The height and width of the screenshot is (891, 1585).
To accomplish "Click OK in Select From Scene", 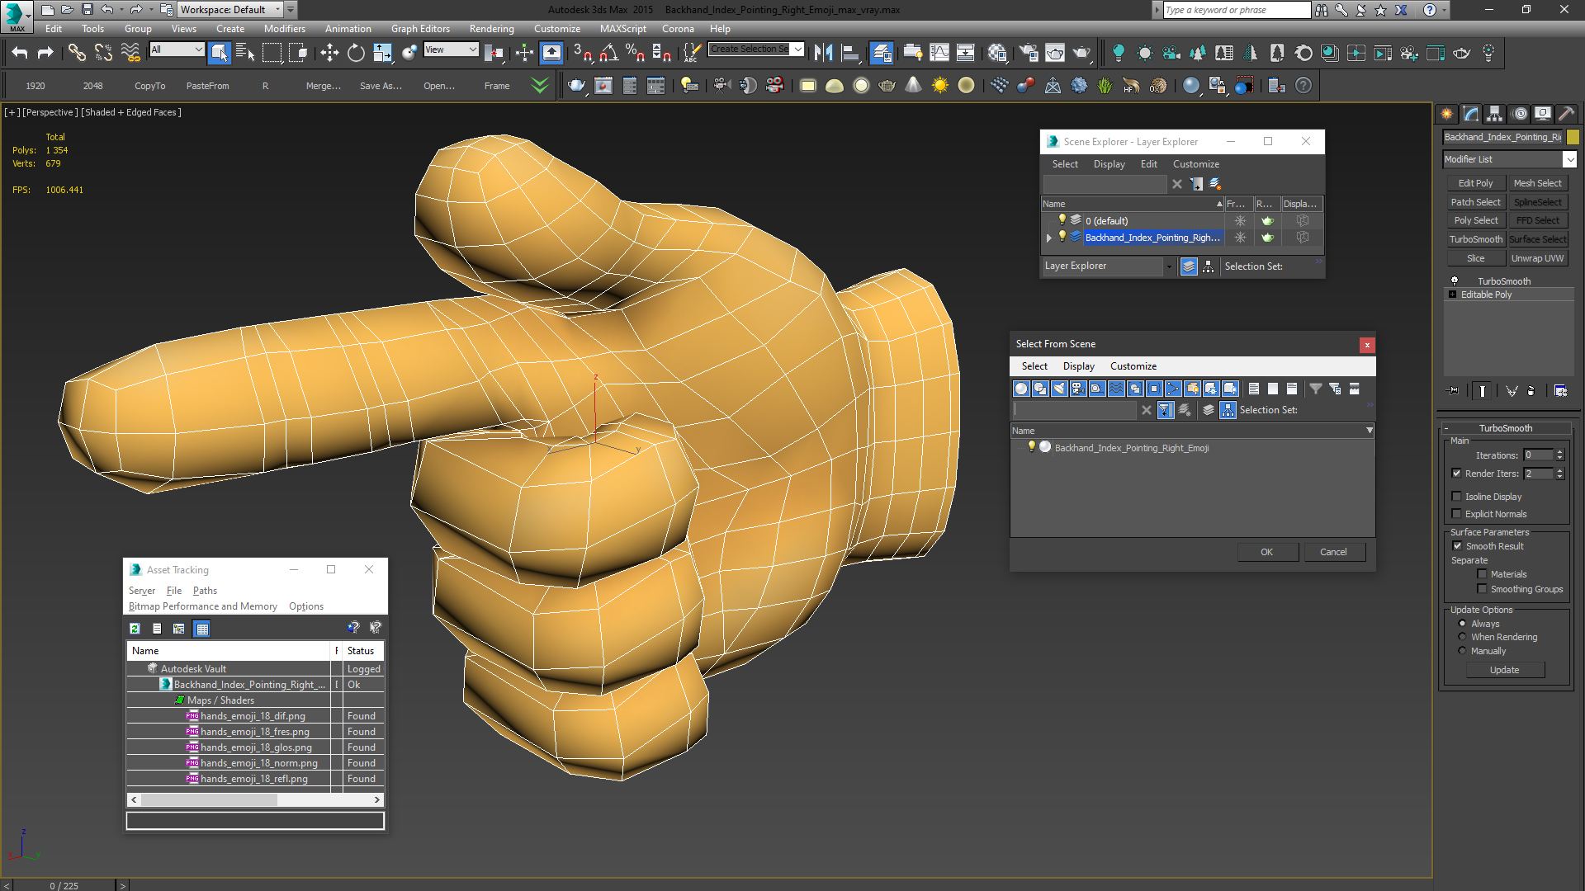I will [1266, 552].
